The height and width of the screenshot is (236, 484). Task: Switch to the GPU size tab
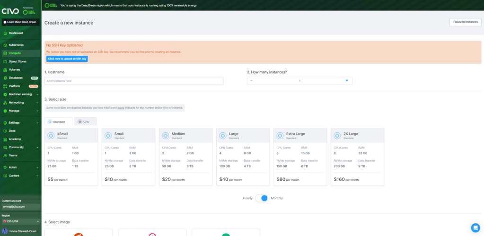pos(86,122)
